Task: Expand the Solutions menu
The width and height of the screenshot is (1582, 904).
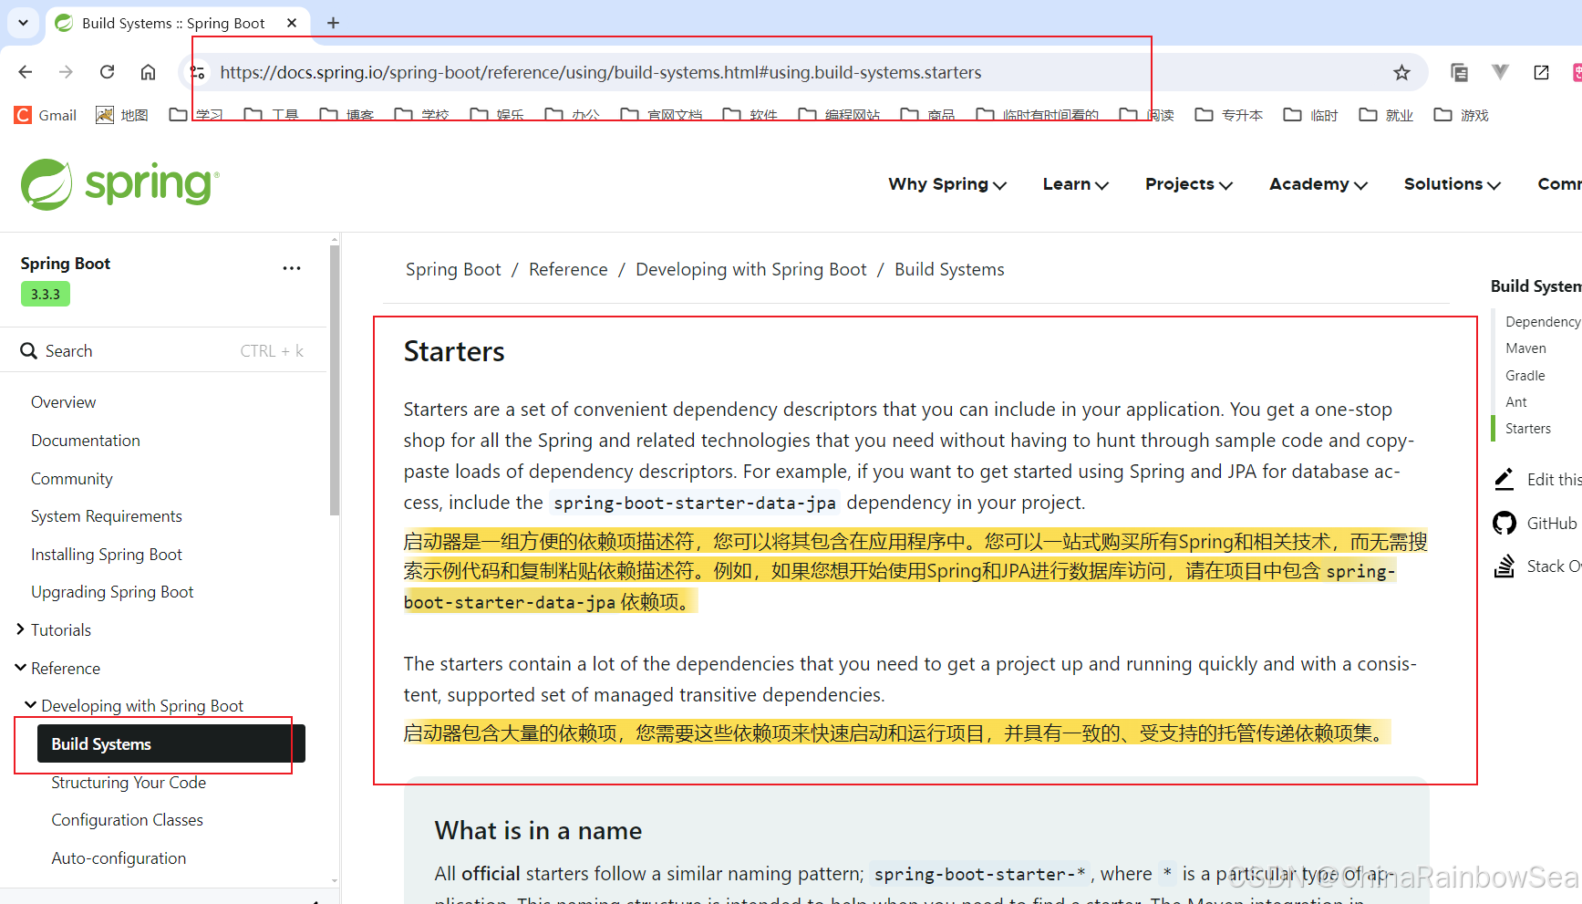Action: pyautogui.click(x=1453, y=184)
